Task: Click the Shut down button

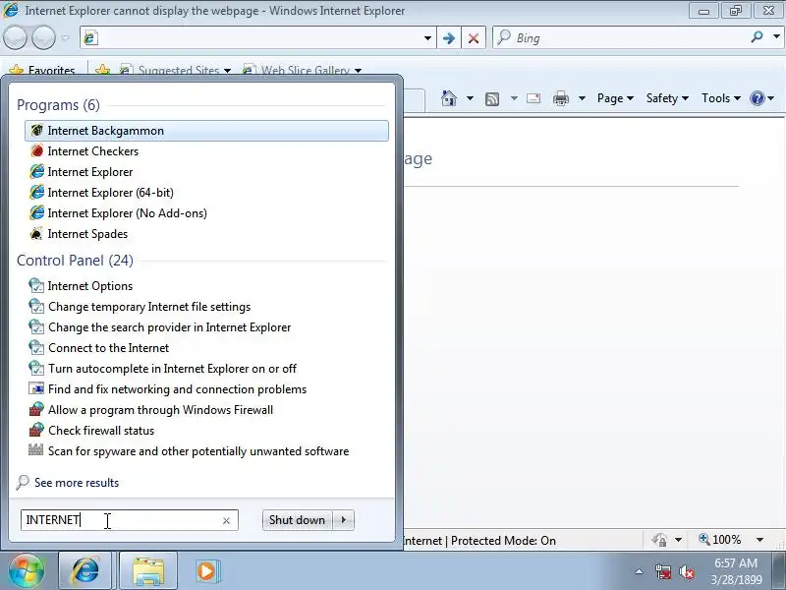Action: click(x=298, y=520)
